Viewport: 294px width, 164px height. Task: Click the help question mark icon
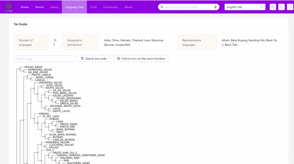(x=290, y=7)
